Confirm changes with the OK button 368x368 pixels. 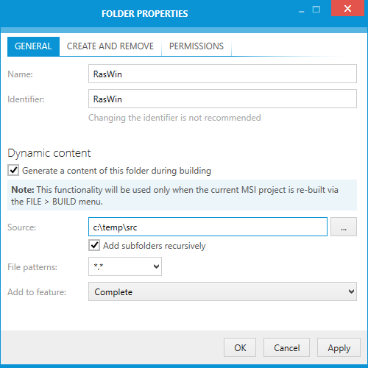[240, 347]
